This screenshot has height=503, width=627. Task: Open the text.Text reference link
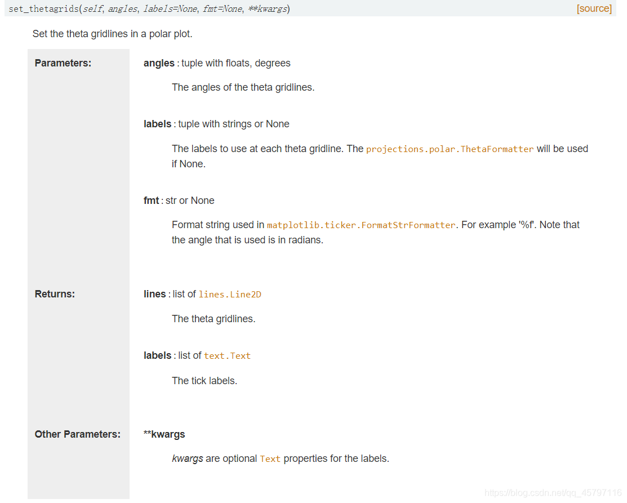227,356
